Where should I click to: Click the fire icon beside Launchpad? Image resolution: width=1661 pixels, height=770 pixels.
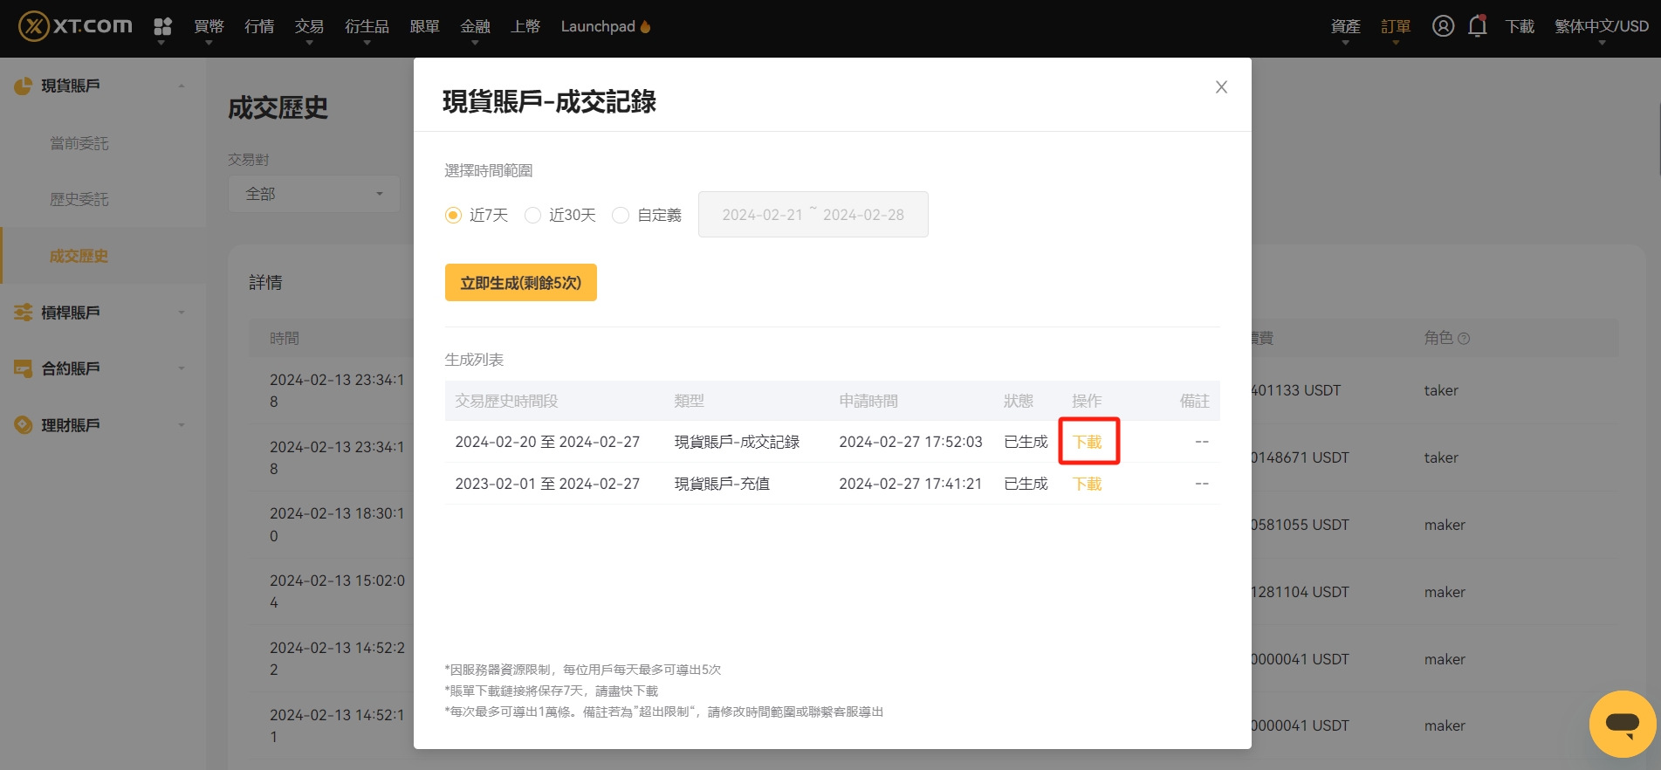coord(646,26)
